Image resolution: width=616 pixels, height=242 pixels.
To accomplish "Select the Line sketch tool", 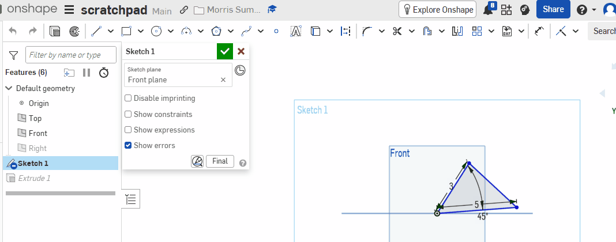I will coord(96,31).
